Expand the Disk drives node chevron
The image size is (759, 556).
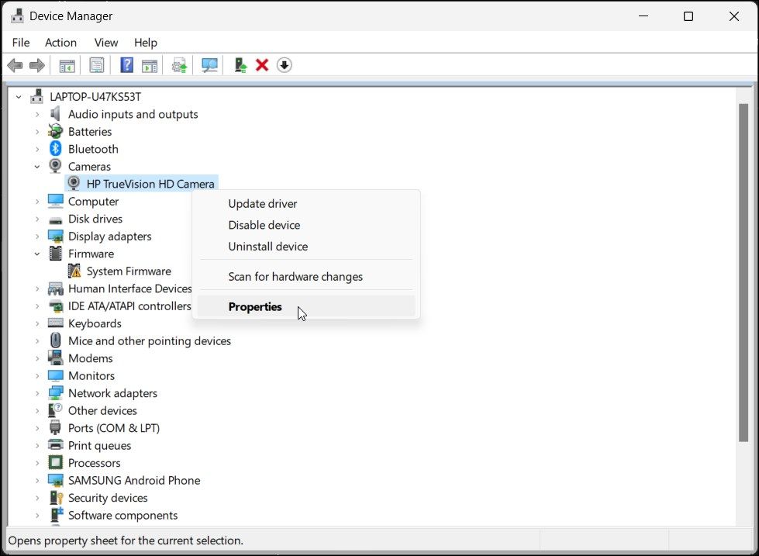point(37,219)
